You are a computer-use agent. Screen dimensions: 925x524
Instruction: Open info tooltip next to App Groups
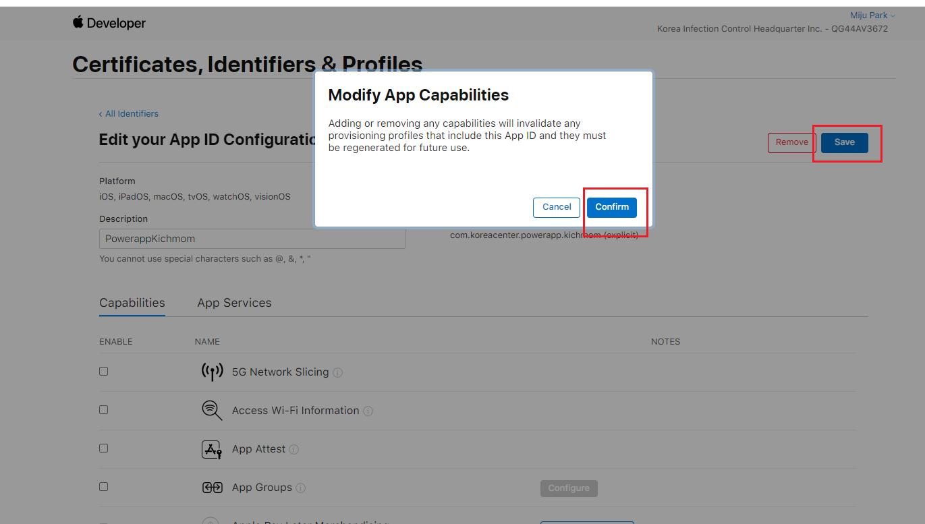tap(301, 488)
